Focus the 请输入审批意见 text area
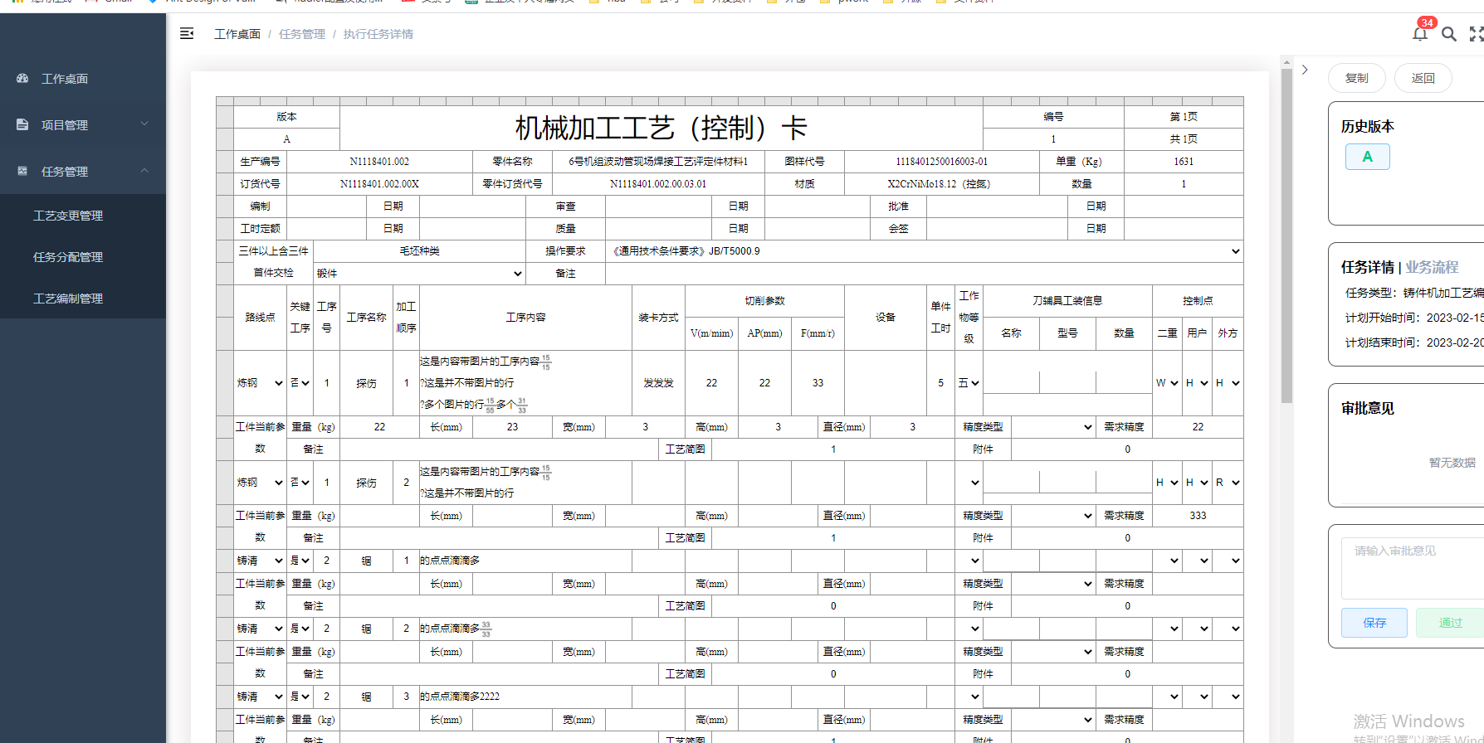The width and height of the screenshot is (1484, 743). (x=1413, y=568)
